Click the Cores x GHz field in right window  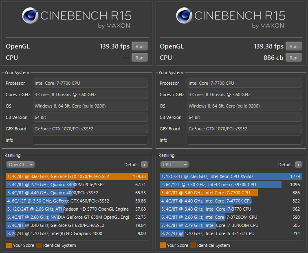tap(244, 95)
